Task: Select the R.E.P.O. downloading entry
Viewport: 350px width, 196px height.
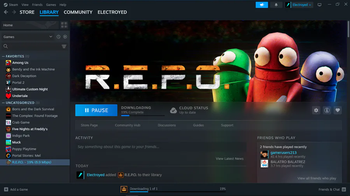Action: 35,162
